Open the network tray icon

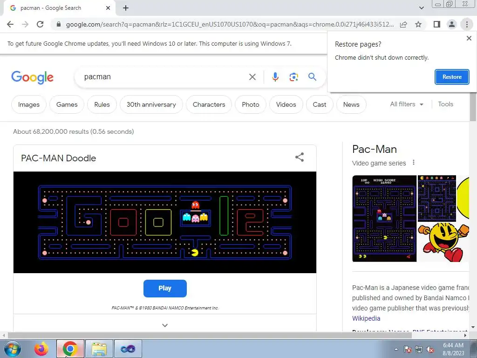[419, 349]
